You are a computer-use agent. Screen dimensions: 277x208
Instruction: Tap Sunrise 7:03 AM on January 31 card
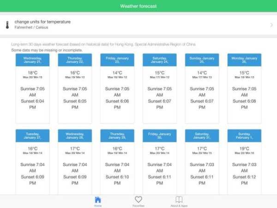202,167
